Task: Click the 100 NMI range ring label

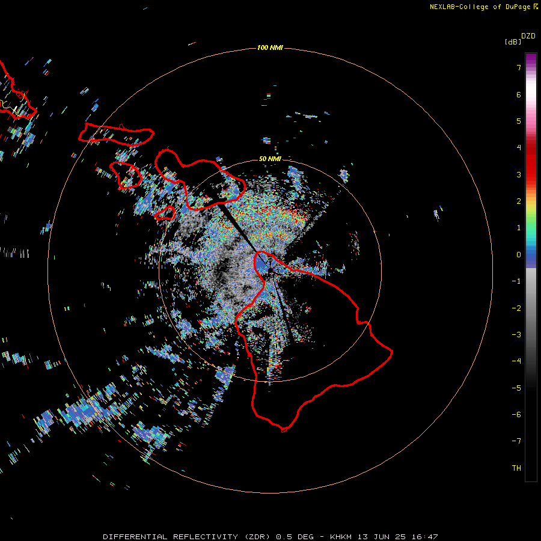Action: click(x=270, y=47)
